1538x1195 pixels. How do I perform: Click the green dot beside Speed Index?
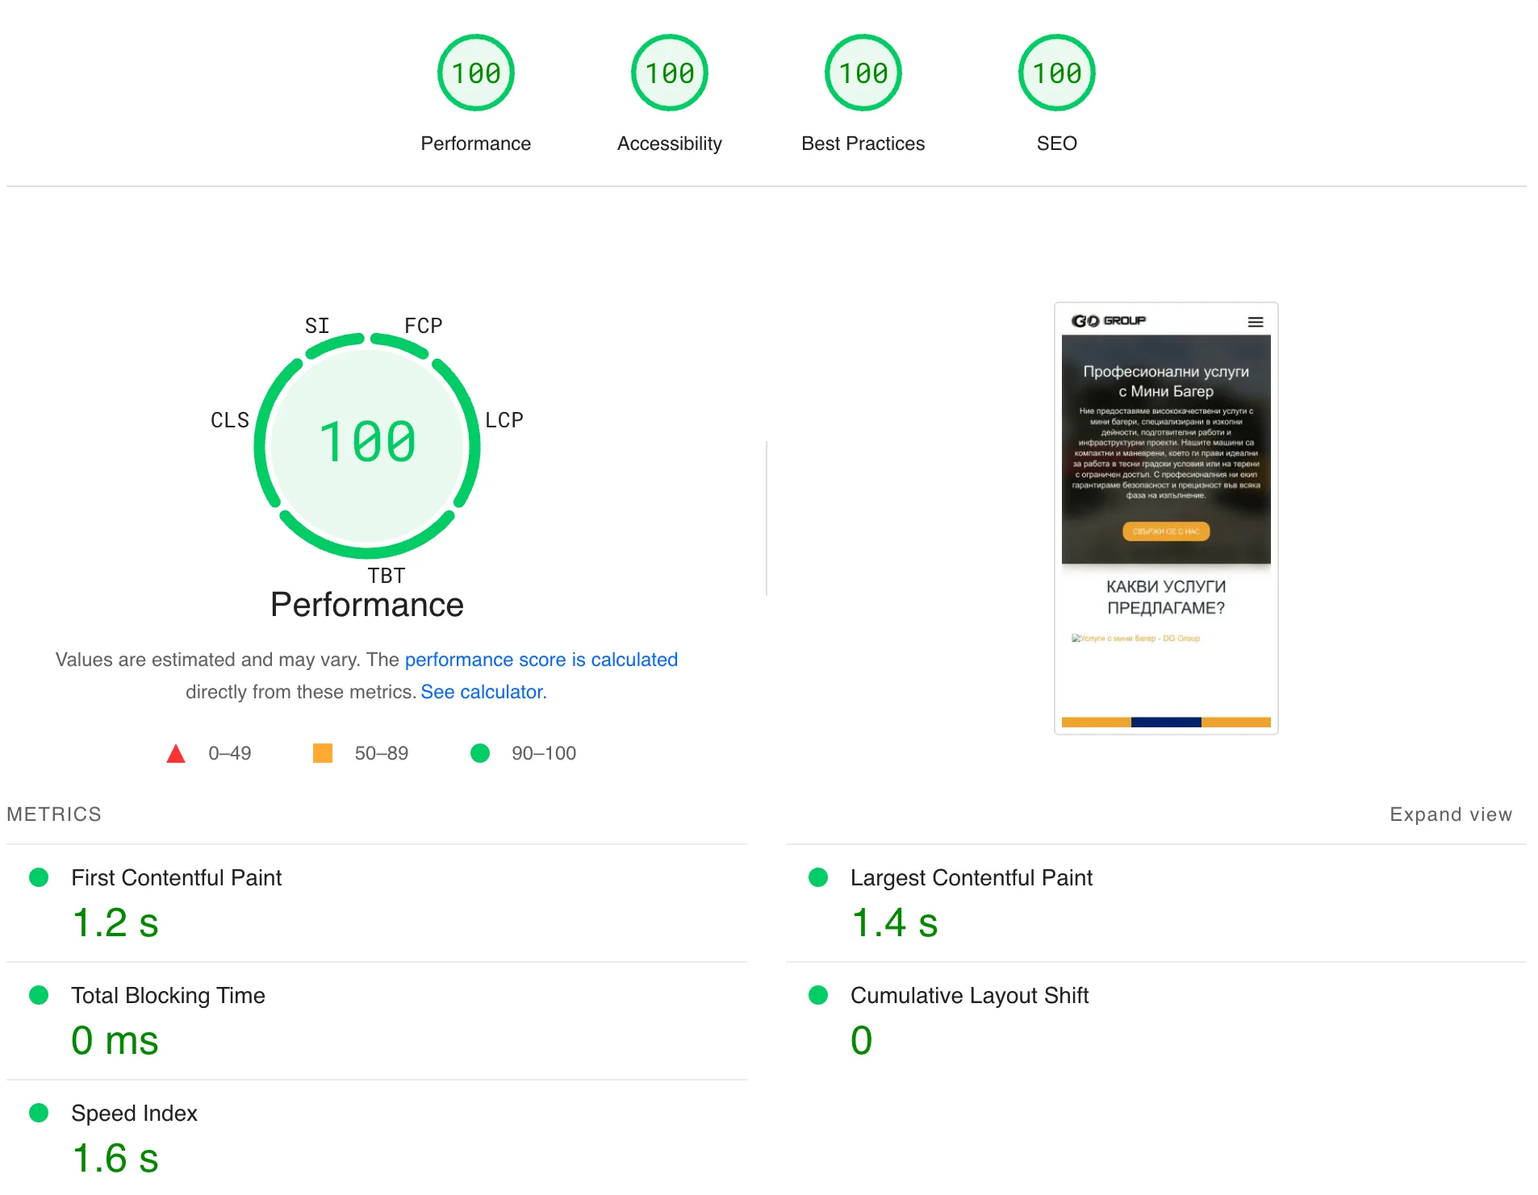point(38,1113)
